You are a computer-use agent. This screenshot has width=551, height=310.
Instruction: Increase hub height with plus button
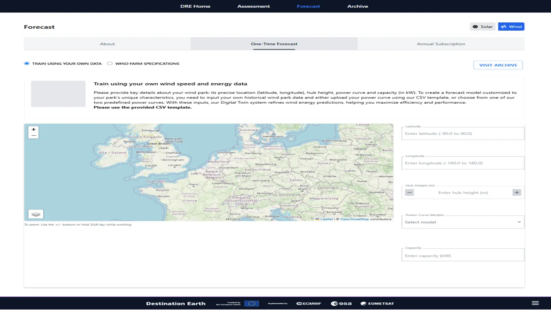point(517,193)
